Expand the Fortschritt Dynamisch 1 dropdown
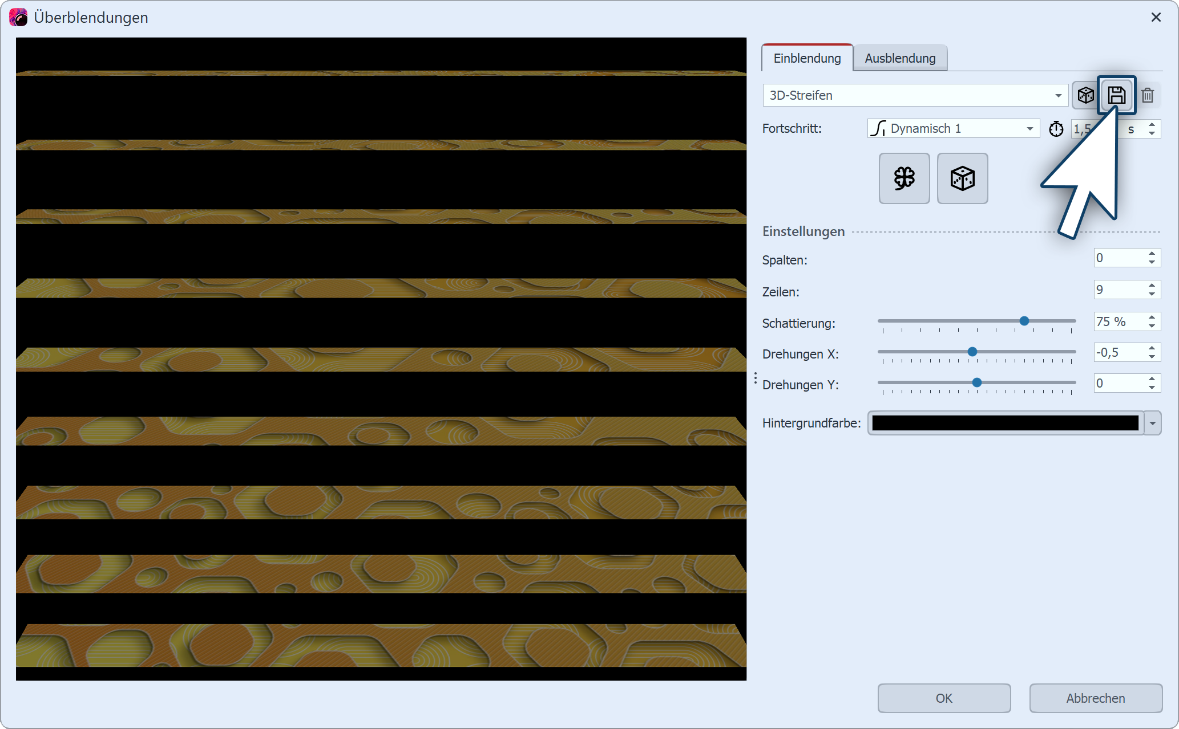The width and height of the screenshot is (1179, 729). 1029,129
